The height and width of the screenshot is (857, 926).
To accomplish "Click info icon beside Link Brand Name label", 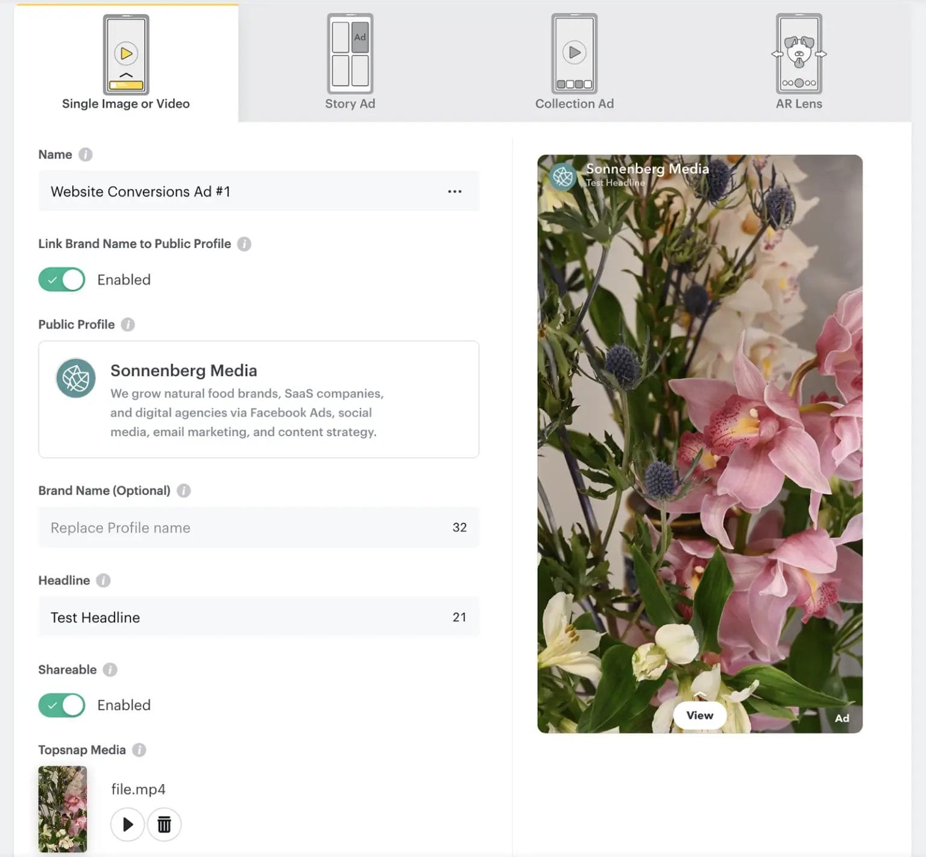I will (x=244, y=244).
